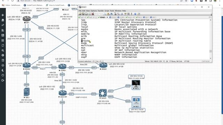
Task: Switch to the SRC1 session tab
Action: tap(153, 17)
